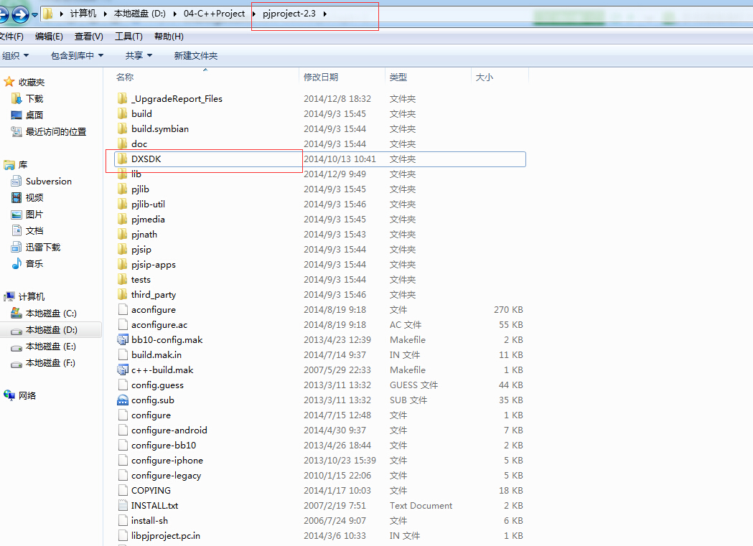Open the 组织 dropdown in toolbar
The image size is (753, 546).
(x=15, y=56)
